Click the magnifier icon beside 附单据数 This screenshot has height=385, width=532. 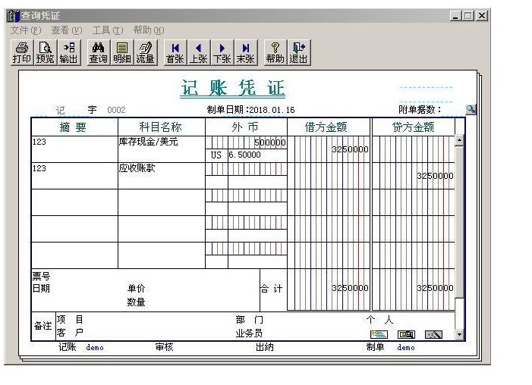tap(471, 109)
